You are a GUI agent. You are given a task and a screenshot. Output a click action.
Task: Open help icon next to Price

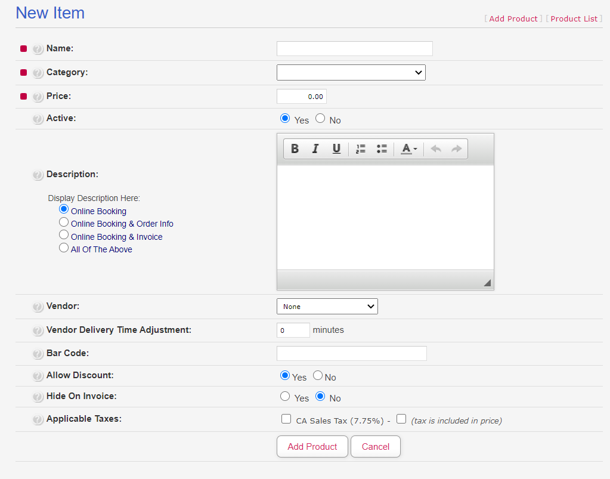point(38,97)
